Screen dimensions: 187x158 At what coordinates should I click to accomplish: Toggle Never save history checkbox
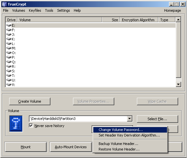(x=31, y=125)
